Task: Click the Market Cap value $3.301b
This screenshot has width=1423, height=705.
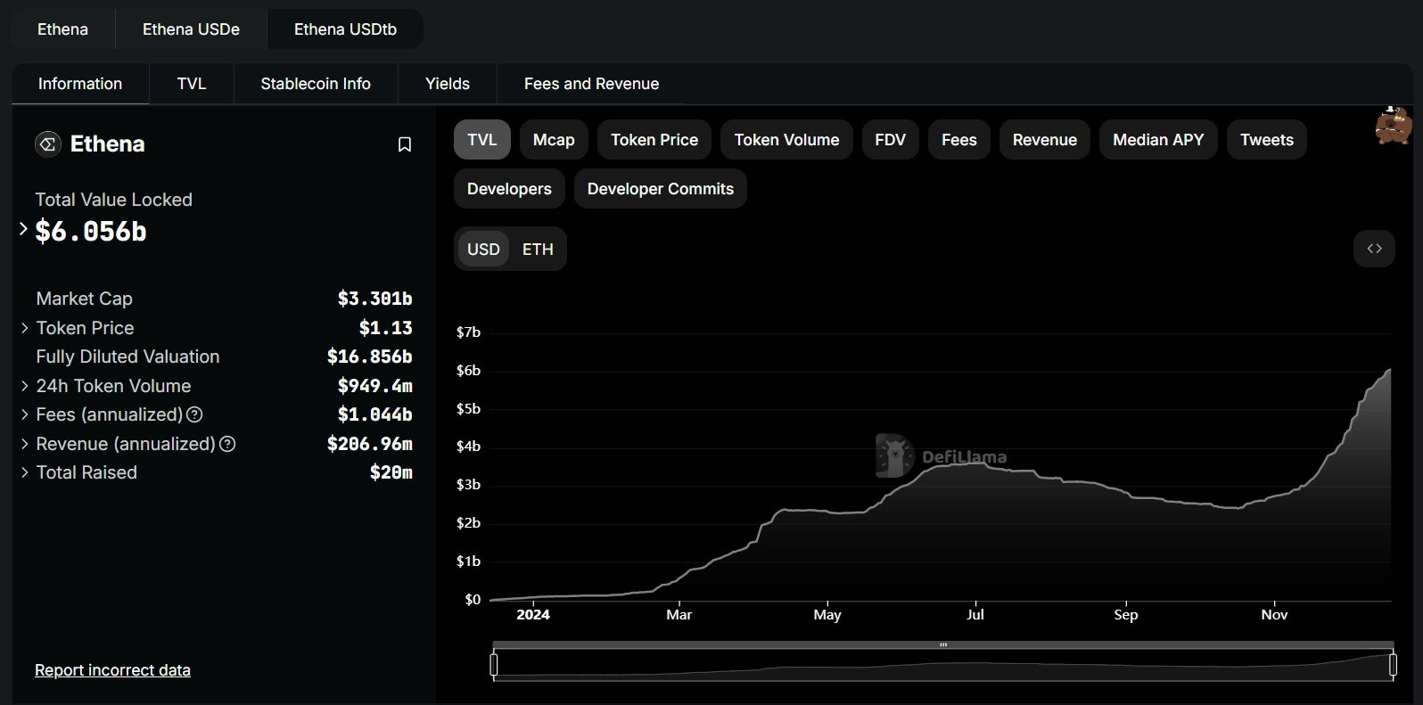Action: point(374,299)
